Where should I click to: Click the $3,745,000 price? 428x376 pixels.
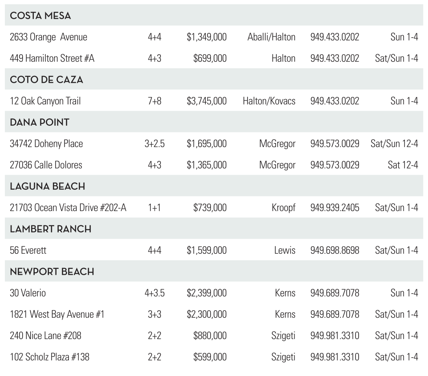207,101
